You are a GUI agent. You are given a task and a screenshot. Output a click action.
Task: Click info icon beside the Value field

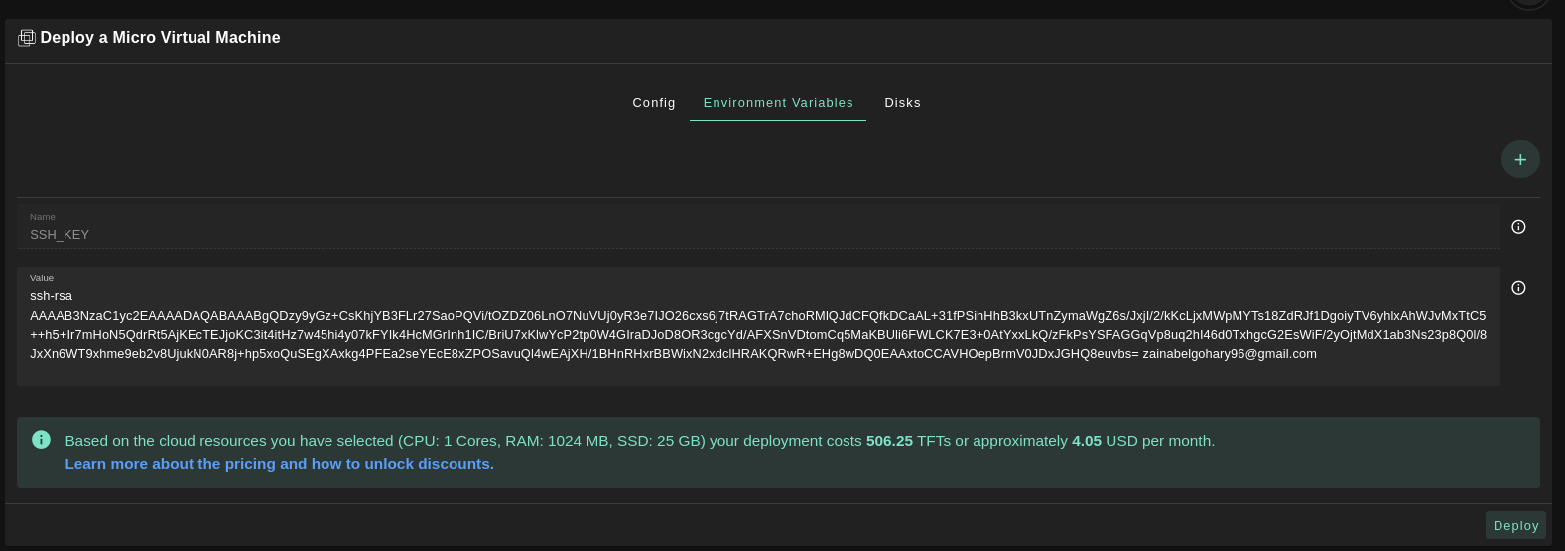click(x=1517, y=288)
